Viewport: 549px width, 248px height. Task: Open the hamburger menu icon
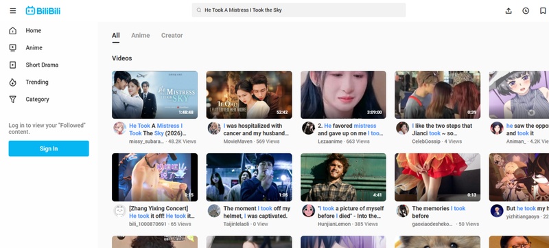click(x=13, y=10)
